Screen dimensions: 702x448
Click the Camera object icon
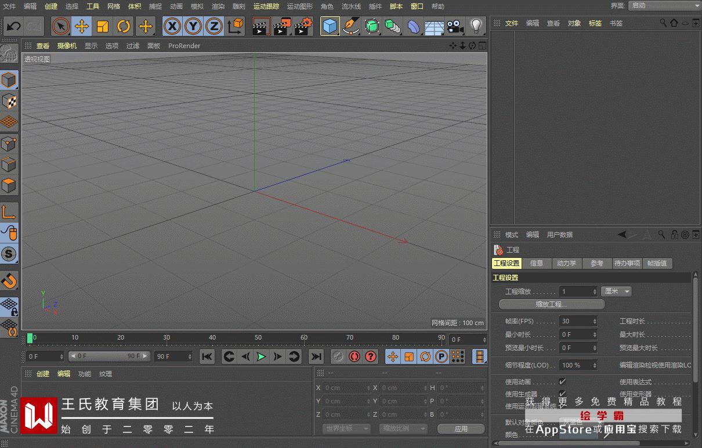click(x=455, y=26)
